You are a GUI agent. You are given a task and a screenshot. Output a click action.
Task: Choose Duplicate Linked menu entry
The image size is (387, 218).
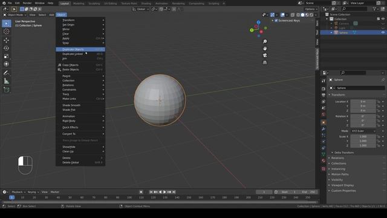coord(80,54)
